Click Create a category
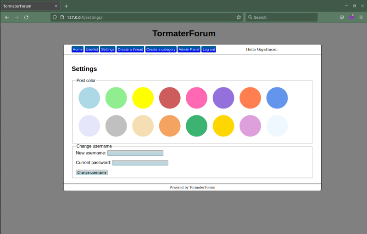Image resolution: width=367 pixels, height=234 pixels. click(x=161, y=49)
